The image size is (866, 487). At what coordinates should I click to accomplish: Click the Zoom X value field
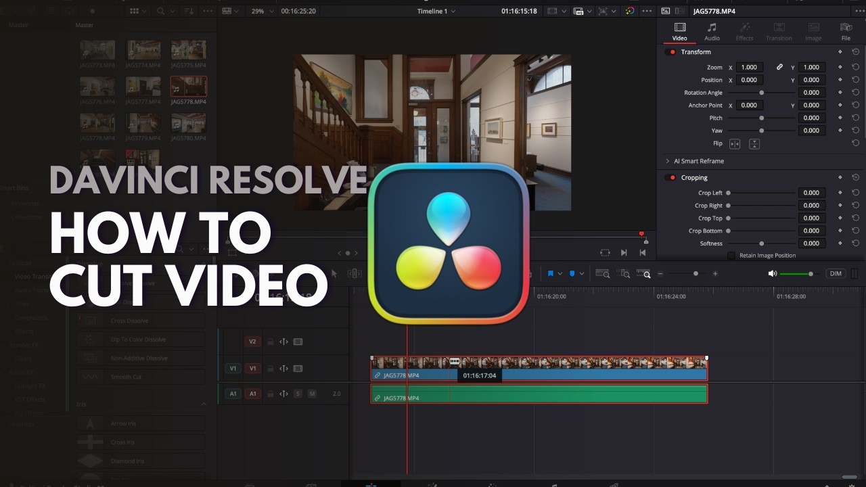pos(750,67)
